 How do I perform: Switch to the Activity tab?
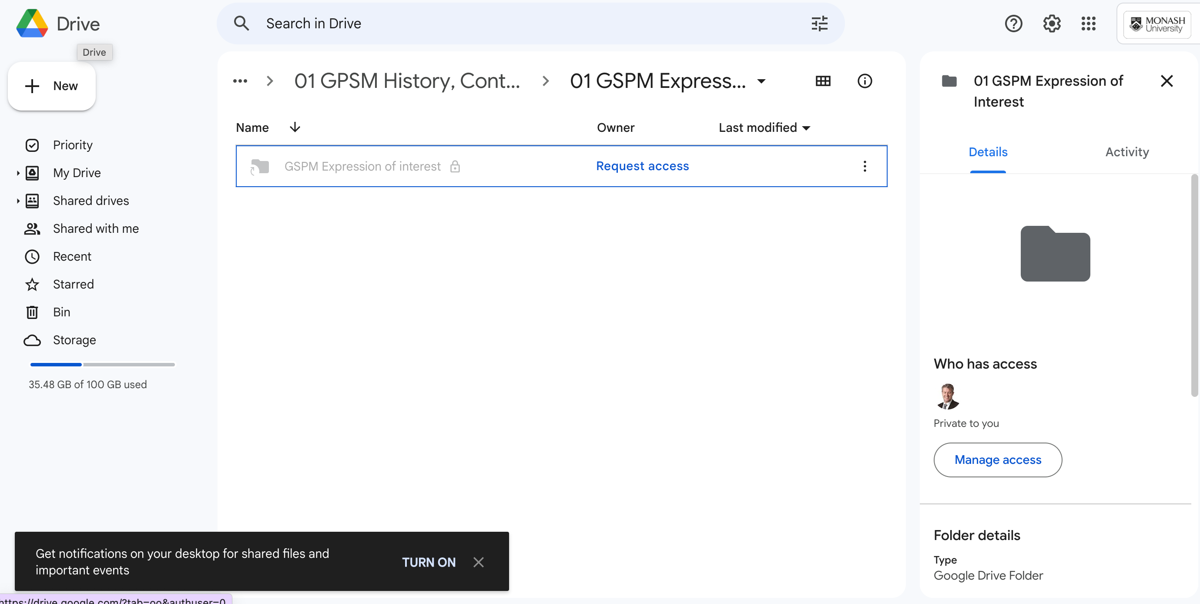tap(1126, 152)
